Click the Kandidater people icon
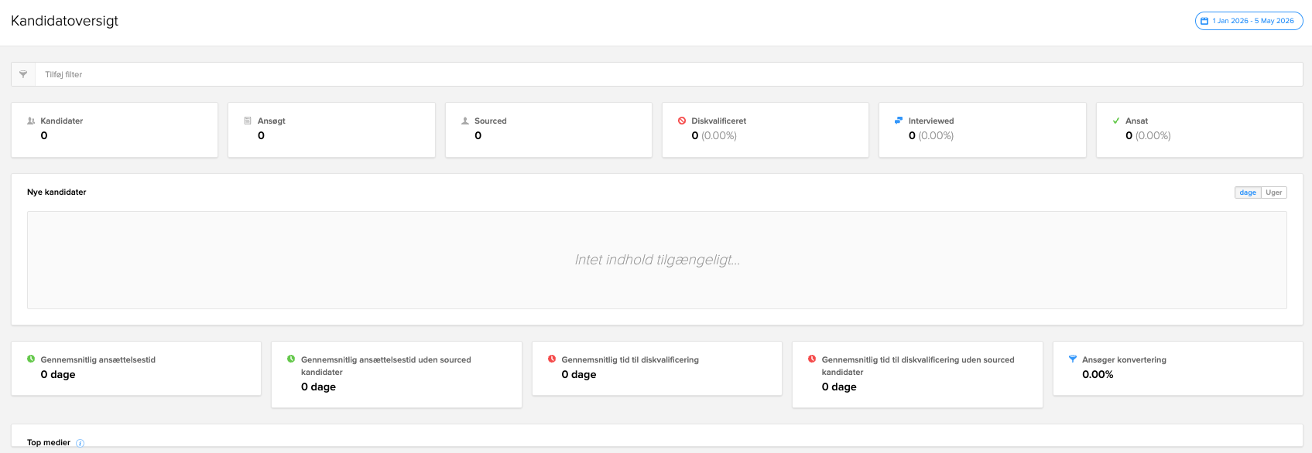The width and height of the screenshot is (1312, 453). (31, 121)
